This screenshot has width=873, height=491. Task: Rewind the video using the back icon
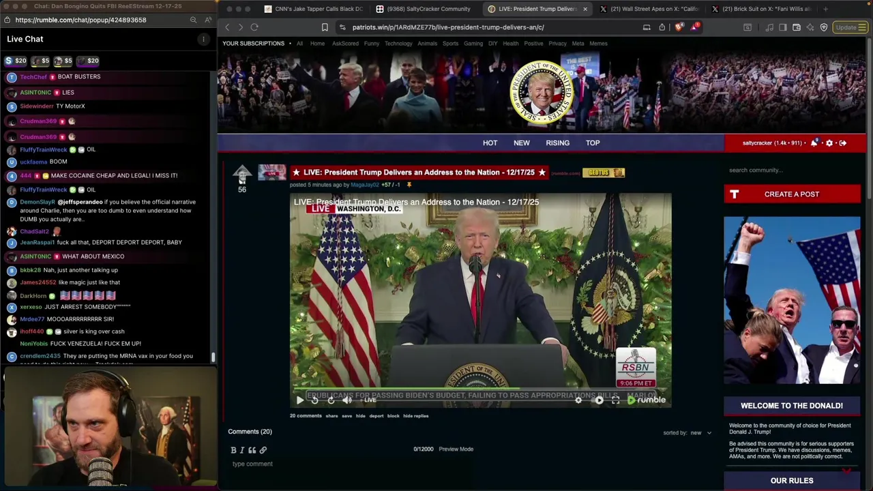[x=315, y=400]
